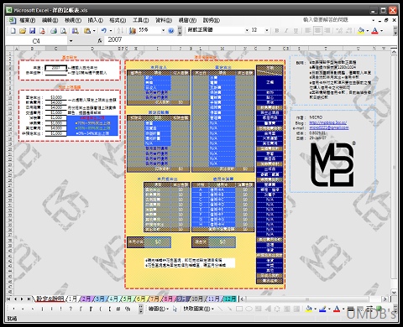Create a new blank workbook icon
Image resolution: width=403 pixels, height=327 pixels.
(x=13, y=30)
